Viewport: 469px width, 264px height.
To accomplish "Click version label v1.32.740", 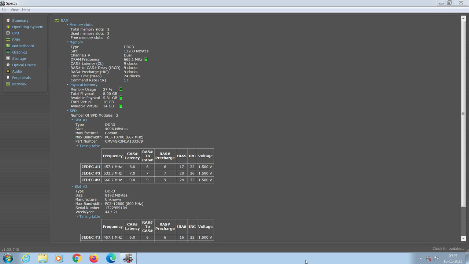I will click(10, 249).
